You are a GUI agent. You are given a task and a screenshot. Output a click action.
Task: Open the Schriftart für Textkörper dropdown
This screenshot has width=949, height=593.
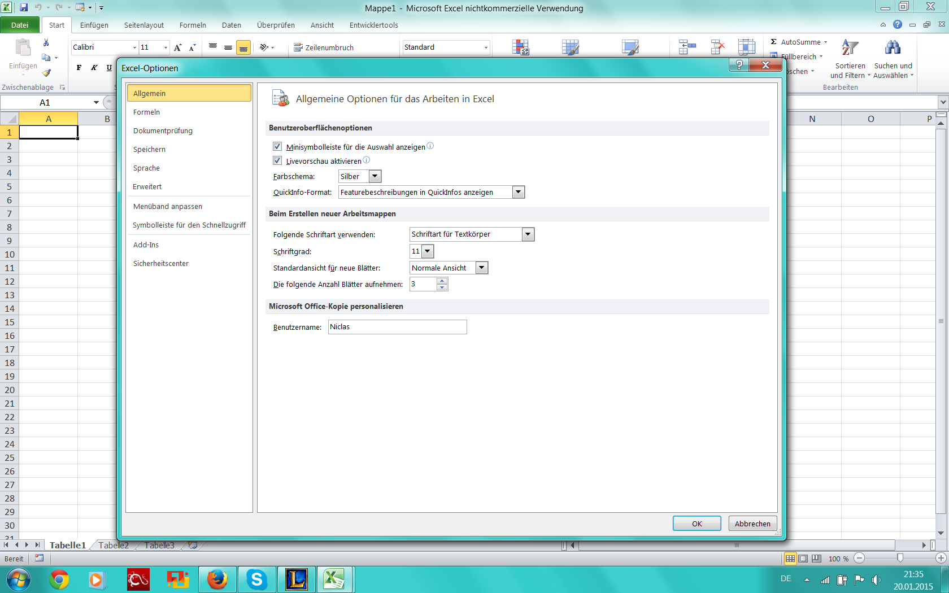[528, 234]
